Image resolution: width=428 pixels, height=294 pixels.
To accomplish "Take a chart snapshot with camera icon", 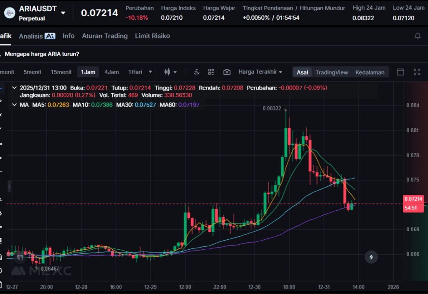I will (227, 72).
